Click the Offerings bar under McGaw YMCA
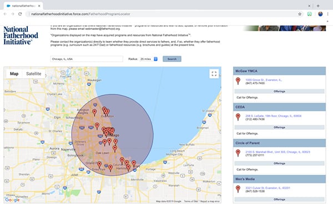Viewport: 333px width, 208px height. (x=280, y=92)
